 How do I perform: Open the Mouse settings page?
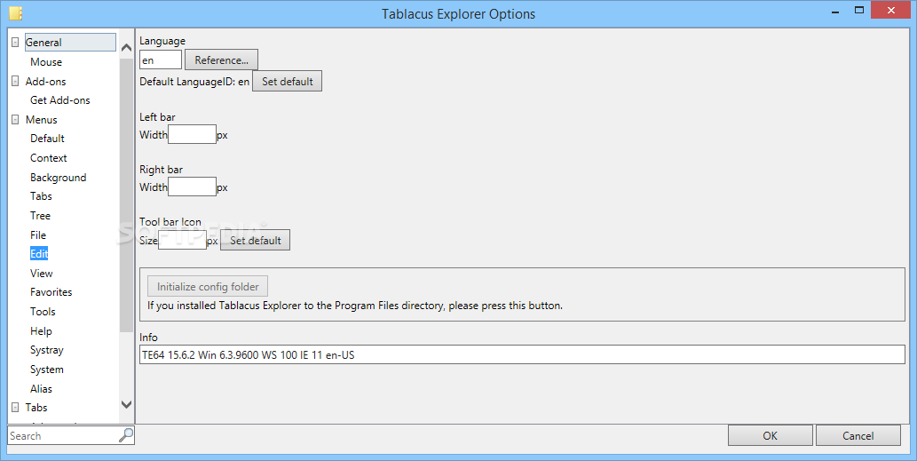pyautogui.click(x=46, y=62)
